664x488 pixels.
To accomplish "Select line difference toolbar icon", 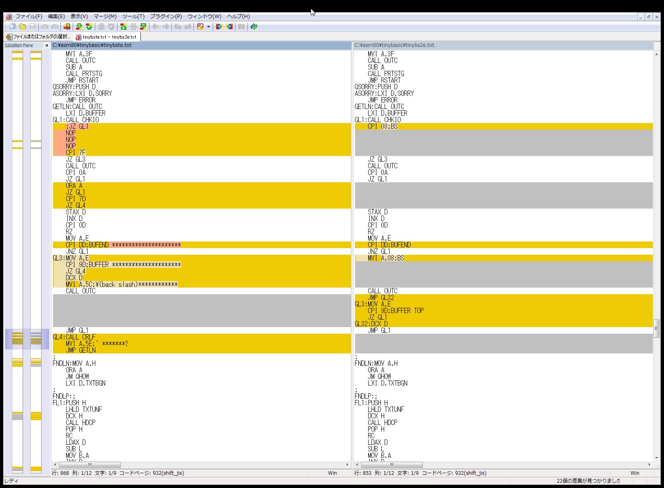I will (67, 27).
